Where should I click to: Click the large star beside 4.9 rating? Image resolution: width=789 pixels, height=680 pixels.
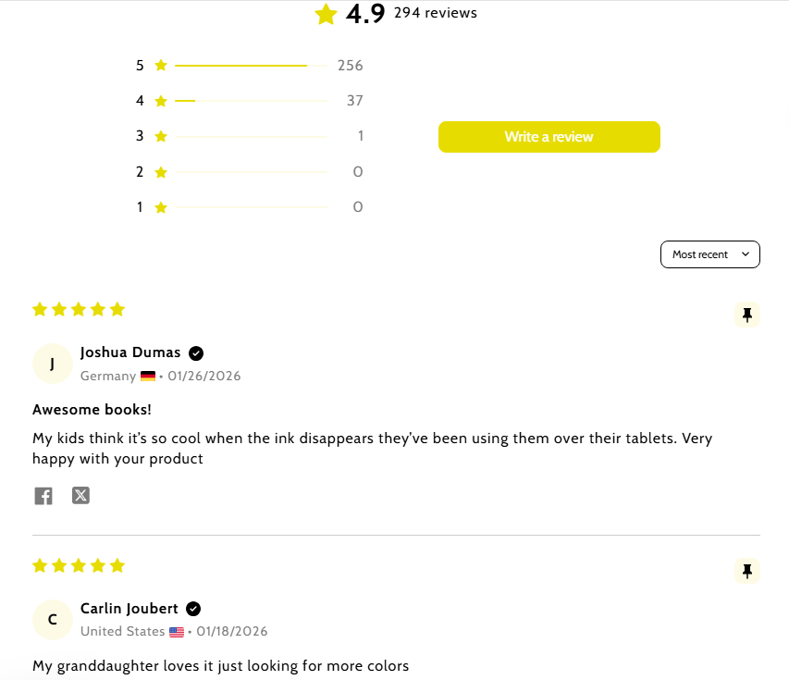click(x=326, y=14)
